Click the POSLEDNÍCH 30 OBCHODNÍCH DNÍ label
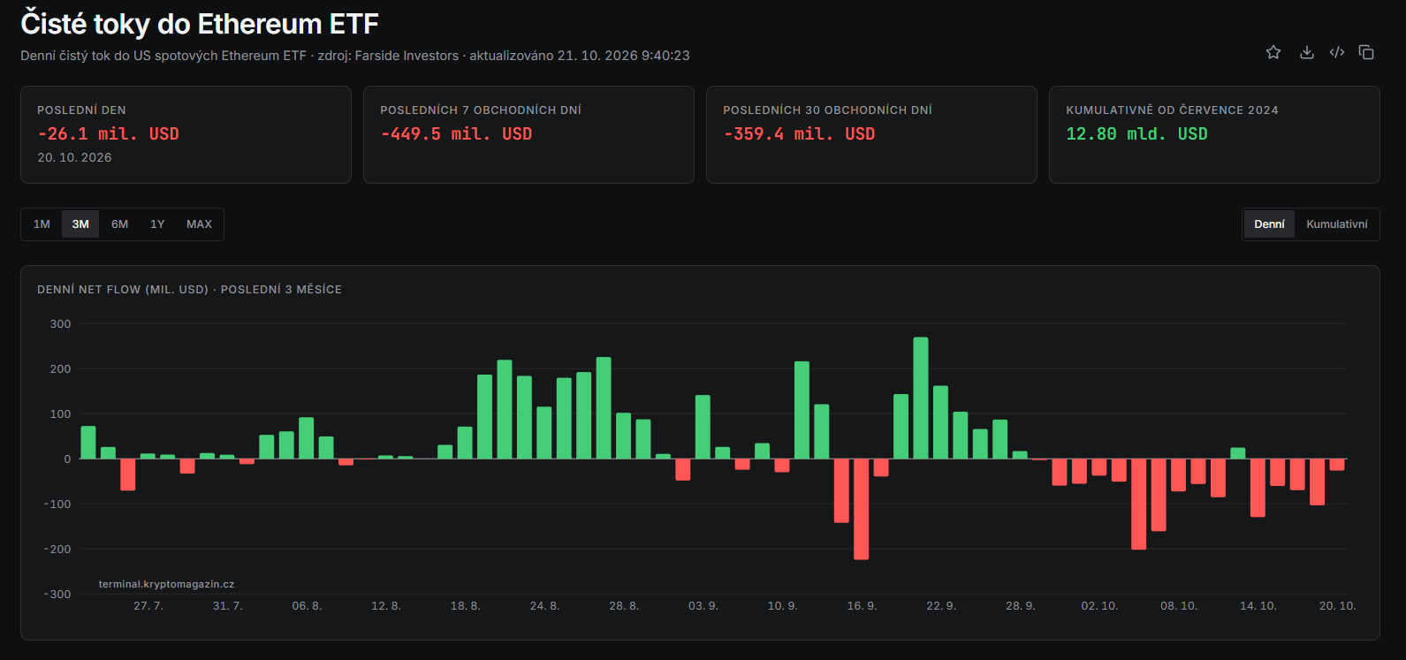Image resolution: width=1406 pixels, height=660 pixels. click(x=827, y=110)
